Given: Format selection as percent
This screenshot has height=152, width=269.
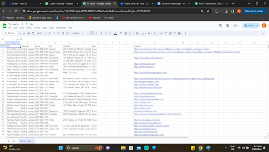Looking at the screenshot, I should (x=54, y=33).
